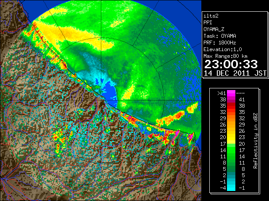Click the "29" label in the left legend column
Screen dimensions: 269x201
(x=223, y=119)
